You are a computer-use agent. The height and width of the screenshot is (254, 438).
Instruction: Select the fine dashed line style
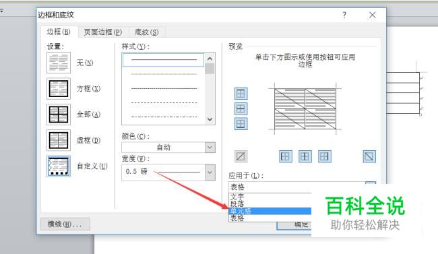164,88
